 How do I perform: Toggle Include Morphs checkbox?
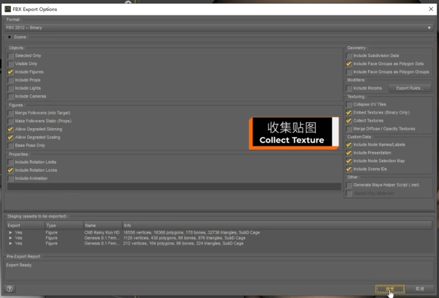tap(349, 88)
